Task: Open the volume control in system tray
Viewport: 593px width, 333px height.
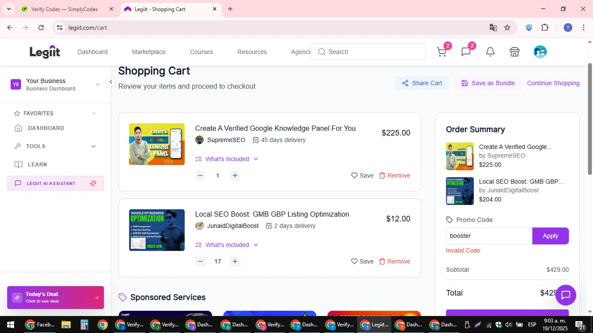Action: pos(508,325)
